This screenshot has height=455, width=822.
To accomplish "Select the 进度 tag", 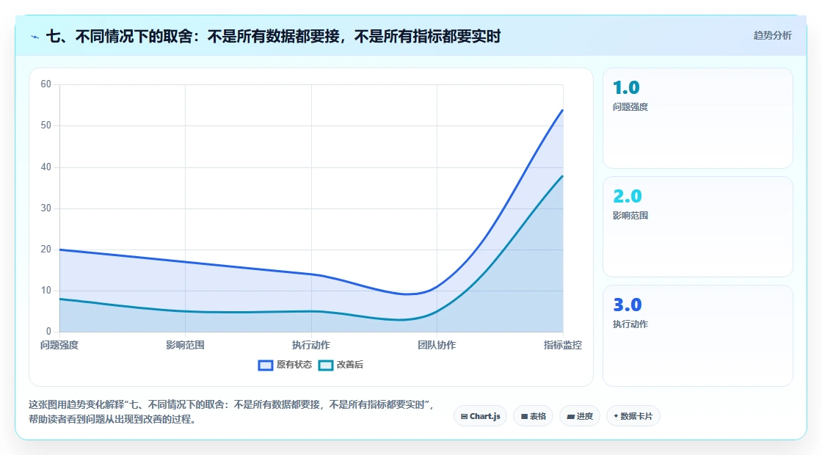I will [x=580, y=416].
